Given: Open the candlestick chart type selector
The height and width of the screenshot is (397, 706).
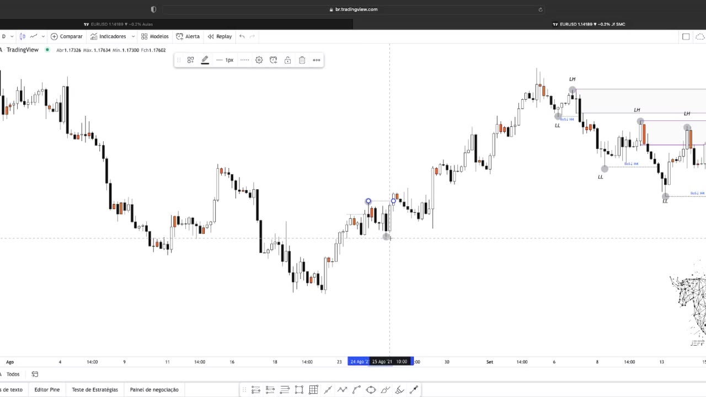Looking at the screenshot, I should [x=23, y=36].
